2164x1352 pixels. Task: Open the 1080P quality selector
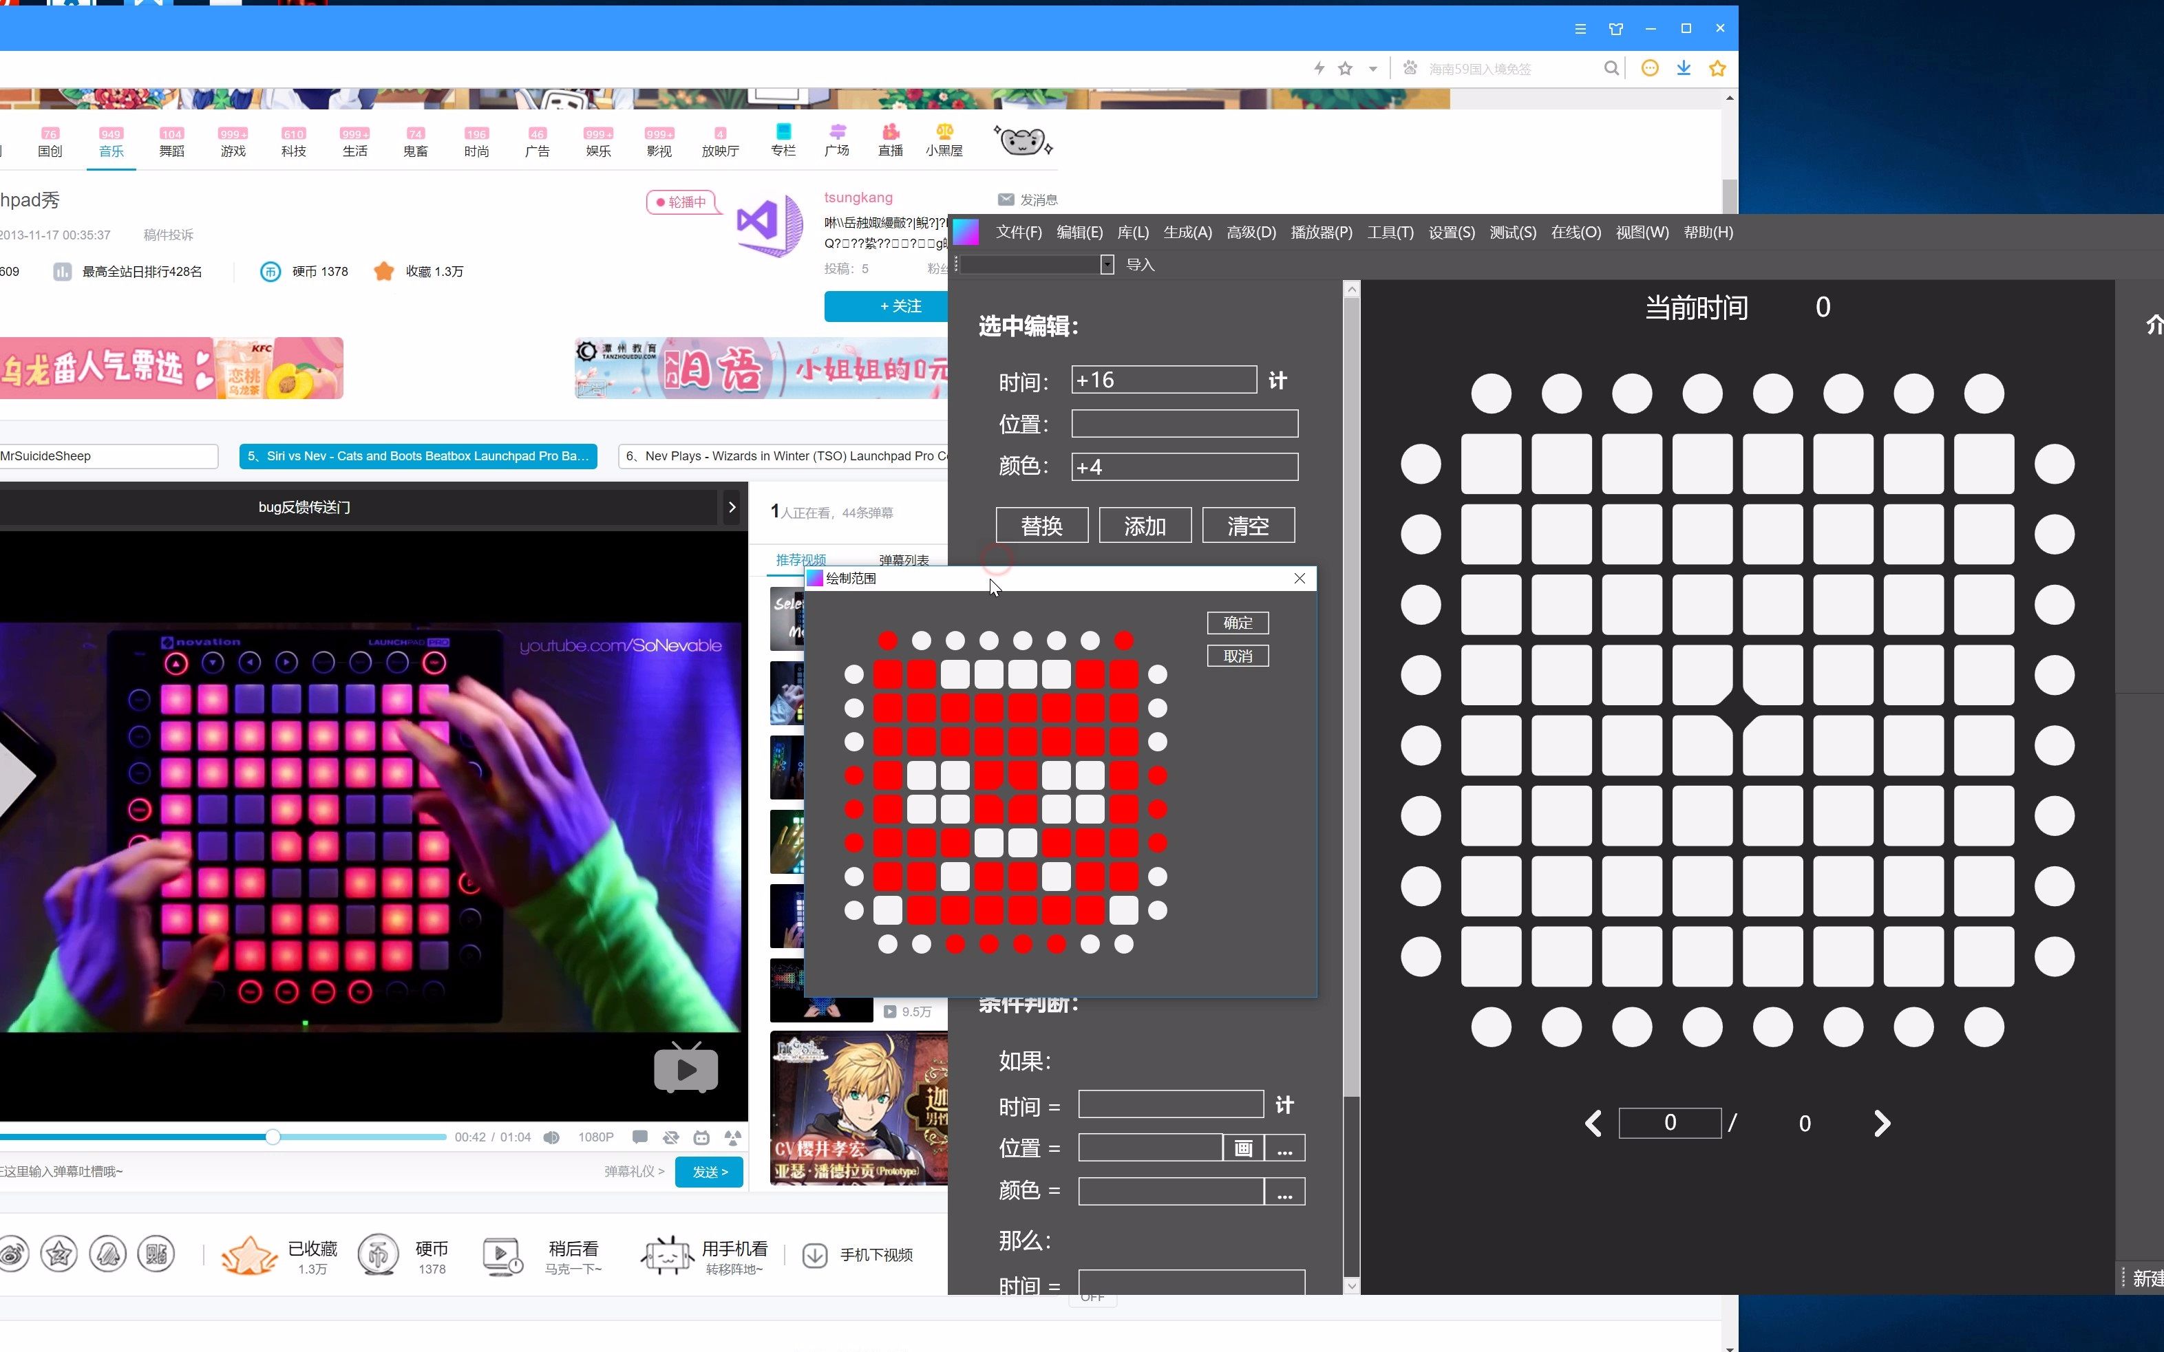point(595,1137)
